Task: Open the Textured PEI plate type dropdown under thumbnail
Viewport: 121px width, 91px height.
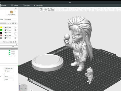Action: pyautogui.click(x=11, y=15)
